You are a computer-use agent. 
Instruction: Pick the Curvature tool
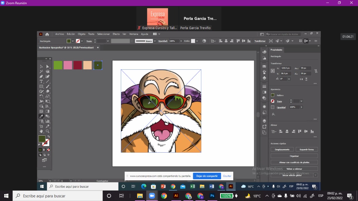coord(48,77)
